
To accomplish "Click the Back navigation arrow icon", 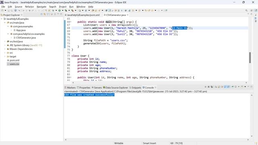I will tap(152, 10).
